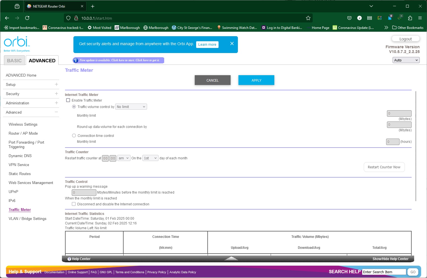Viewport: 427px width, 278px height.
Task: Check Disconnect and disable the Internet connection
Action: click(x=74, y=204)
